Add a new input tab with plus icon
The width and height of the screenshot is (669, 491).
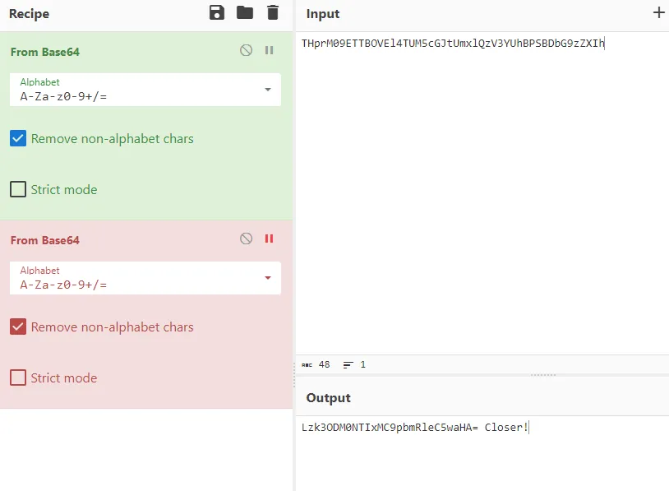pyautogui.click(x=659, y=13)
